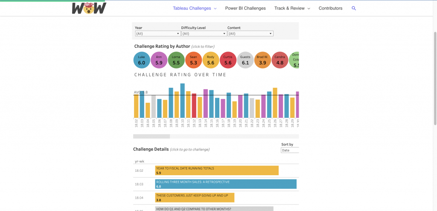Filter by Candra rating bubble
The height and width of the screenshot is (211, 437).
click(280, 60)
